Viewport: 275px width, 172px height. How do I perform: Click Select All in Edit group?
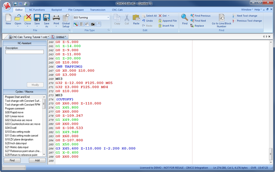[149, 16]
